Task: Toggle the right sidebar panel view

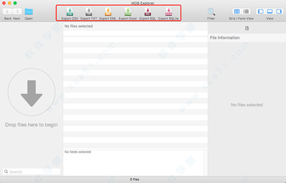Action: [279, 11]
